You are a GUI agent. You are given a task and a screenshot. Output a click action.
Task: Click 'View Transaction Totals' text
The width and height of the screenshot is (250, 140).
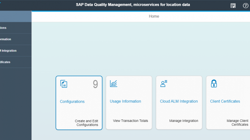(x=130, y=121)
